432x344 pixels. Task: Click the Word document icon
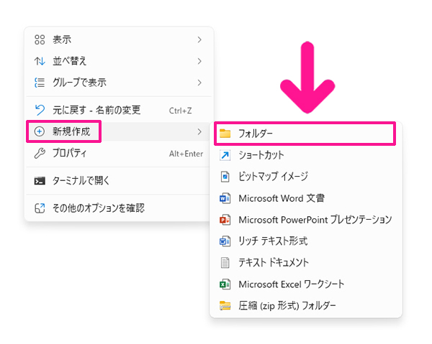click(225, 197)
